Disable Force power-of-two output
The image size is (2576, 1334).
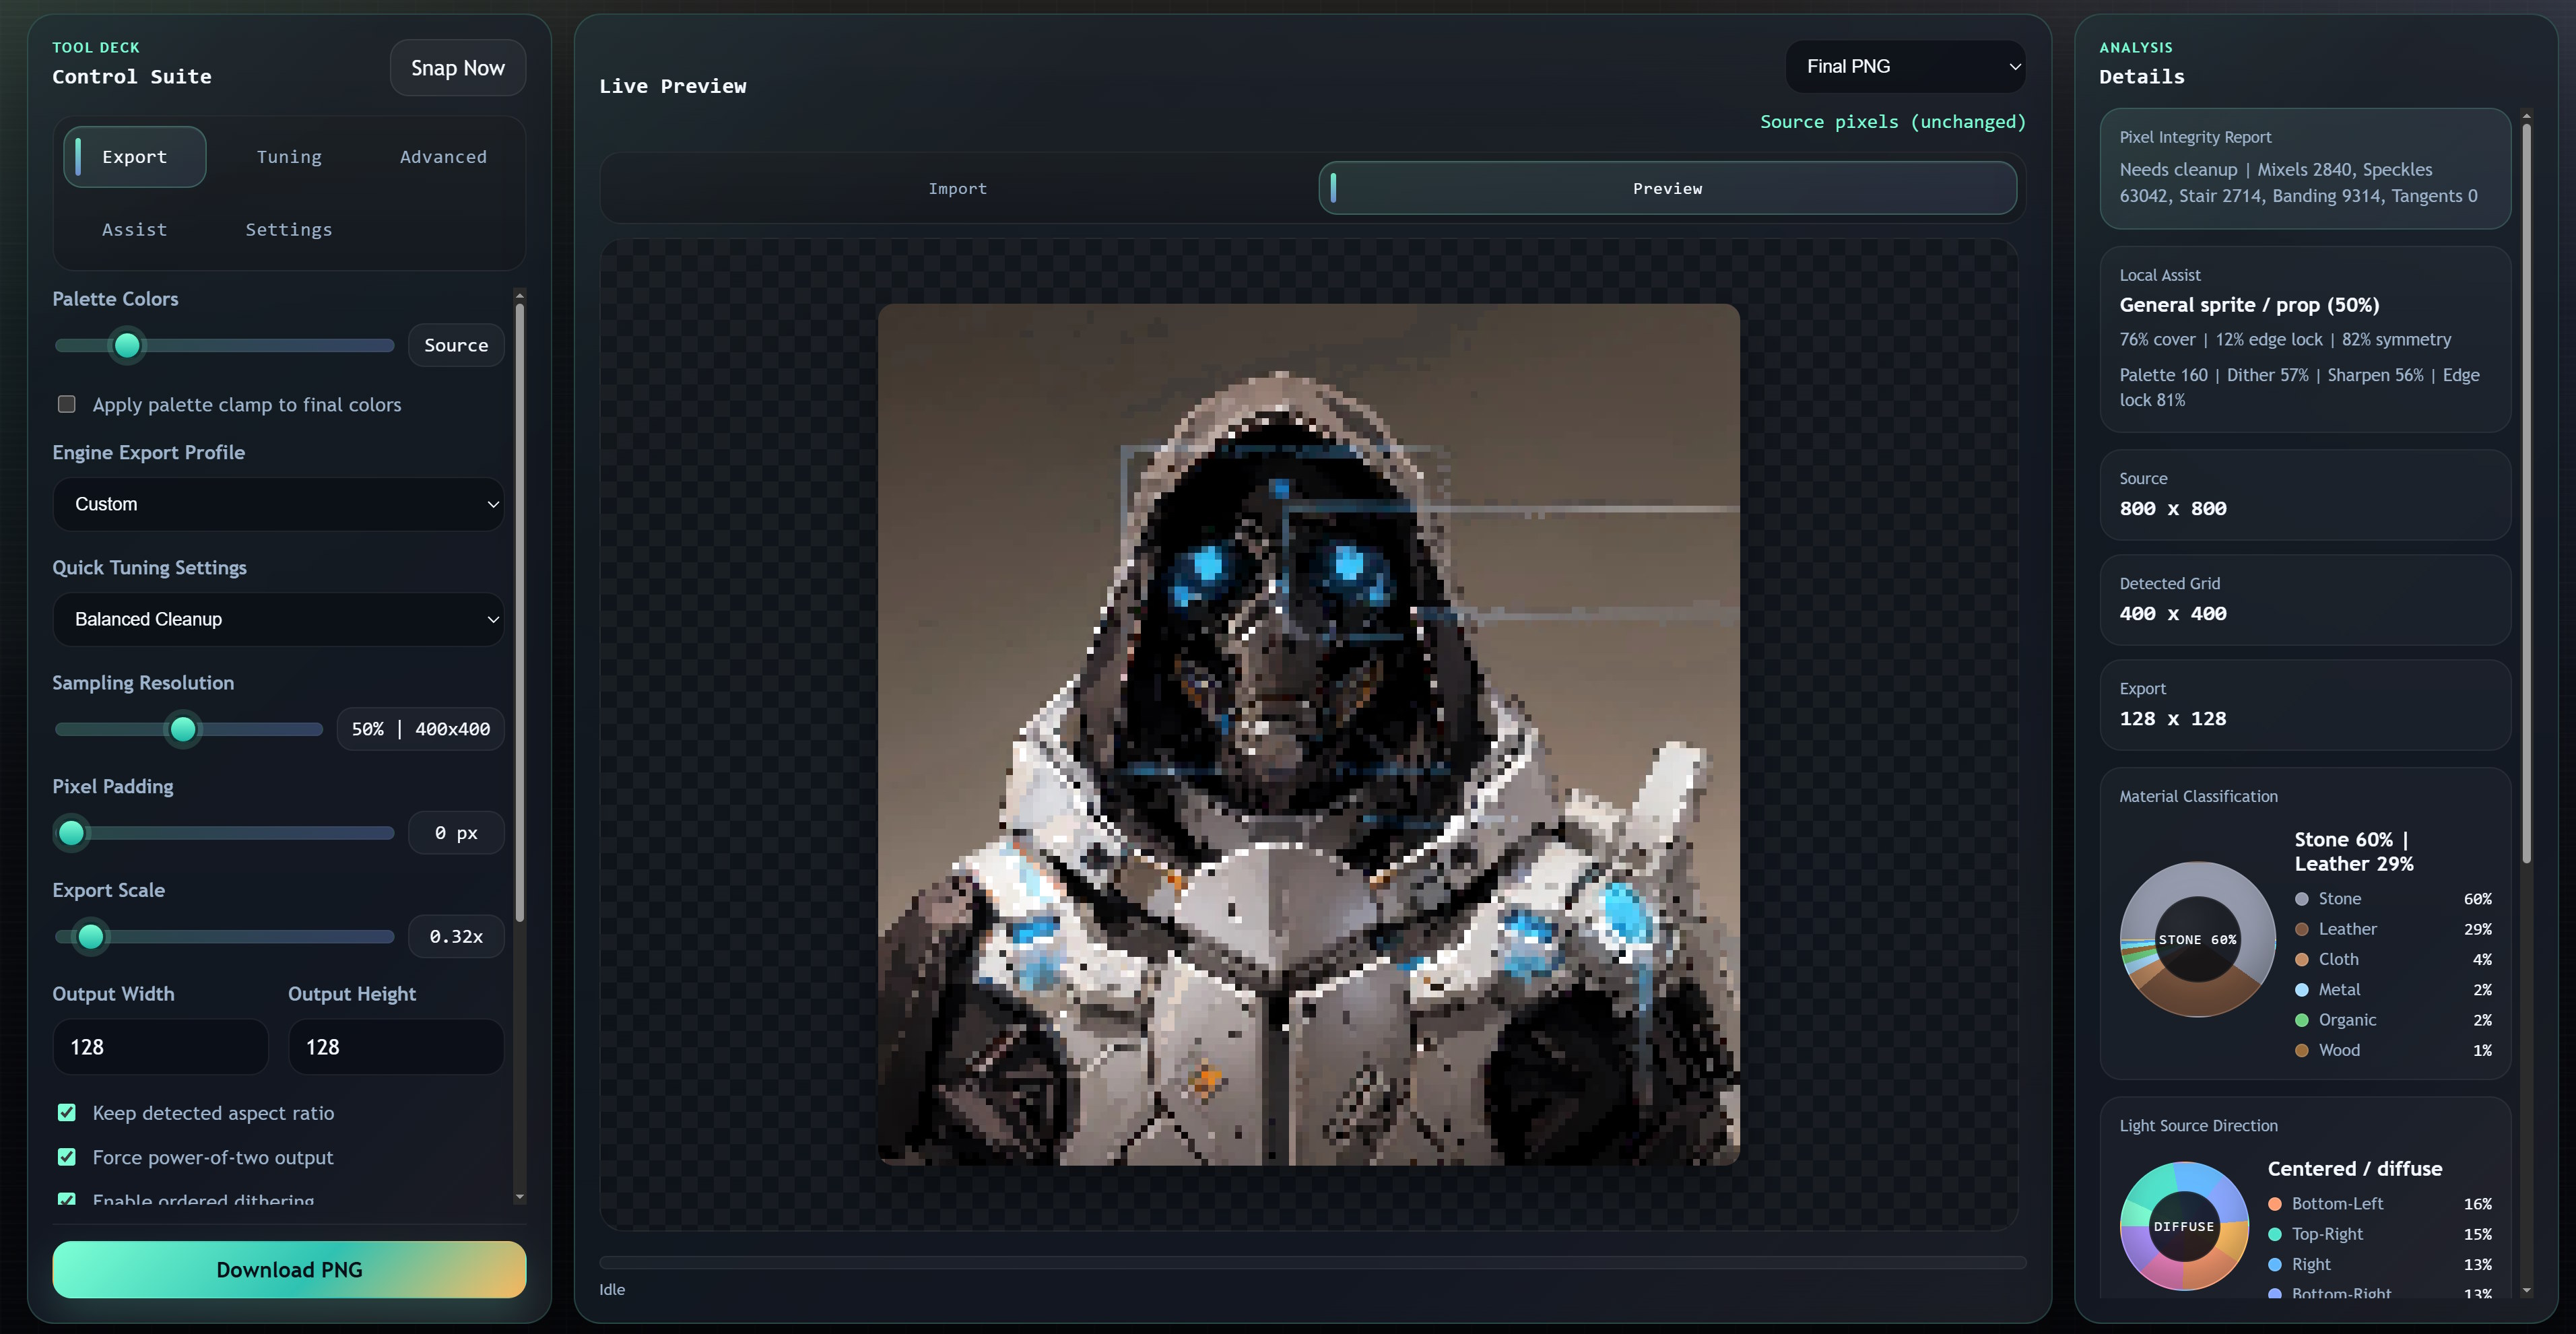click(x=67, y=1157)
